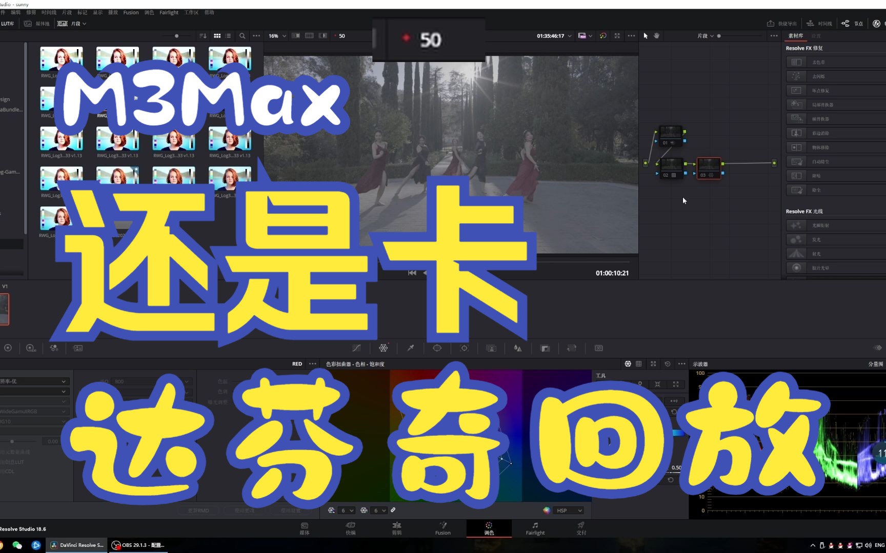Switch to the 素材库 library tab

[796, 36]
